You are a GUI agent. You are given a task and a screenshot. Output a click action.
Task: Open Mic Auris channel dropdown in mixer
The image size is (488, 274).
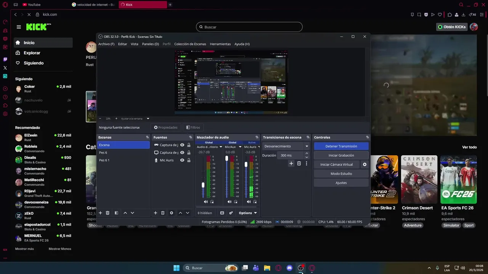coord(259,147)
